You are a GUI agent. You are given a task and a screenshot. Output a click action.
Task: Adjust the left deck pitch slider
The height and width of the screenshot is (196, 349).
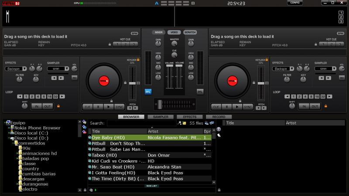(x=132, y=83)
